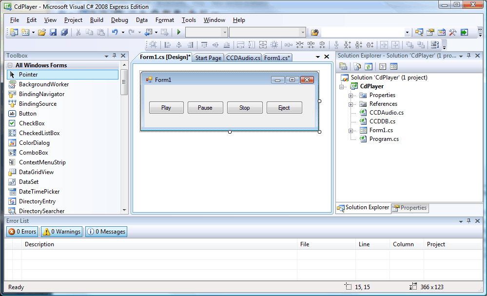487x296 pixels.
Task: Open the active documents list dropdown arrow
Action: click(318, 57)
